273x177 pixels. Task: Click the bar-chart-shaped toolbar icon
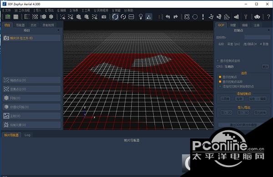tap(236, 17)
